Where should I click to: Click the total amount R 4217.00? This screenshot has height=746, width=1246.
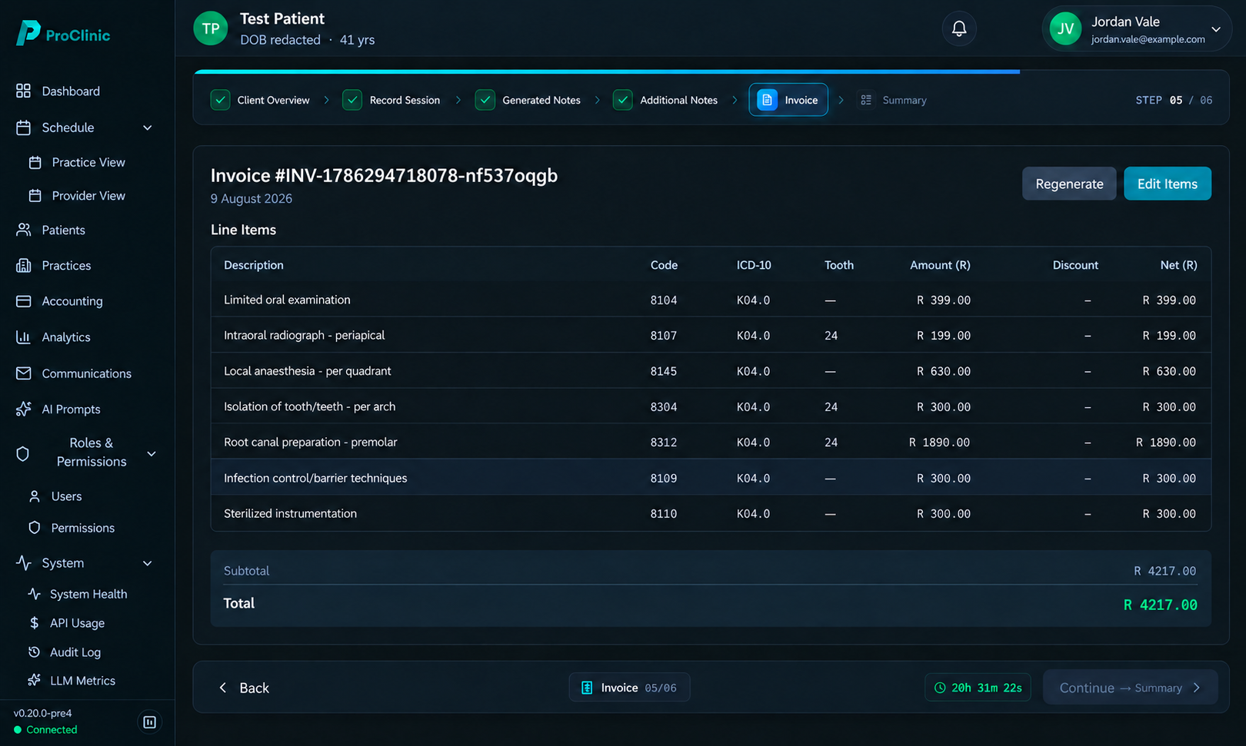coord(1160,605)
